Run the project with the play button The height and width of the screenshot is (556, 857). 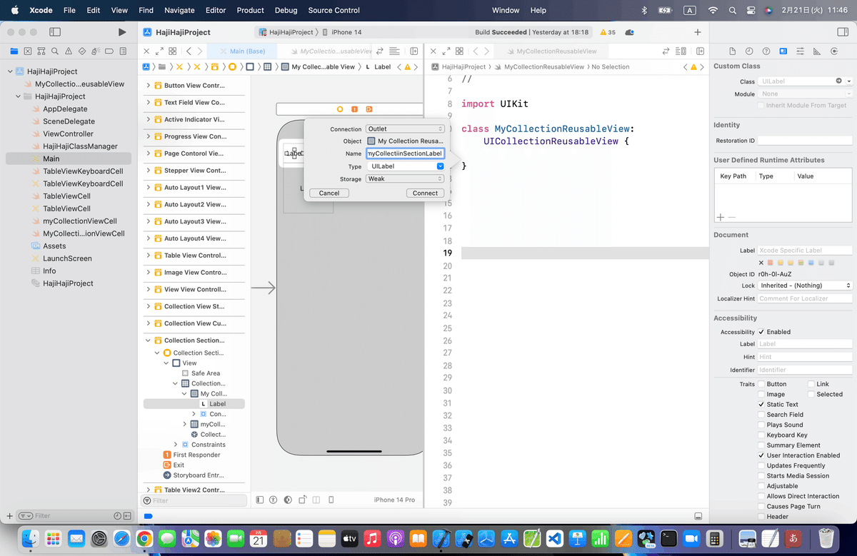[x=122, y=32]
